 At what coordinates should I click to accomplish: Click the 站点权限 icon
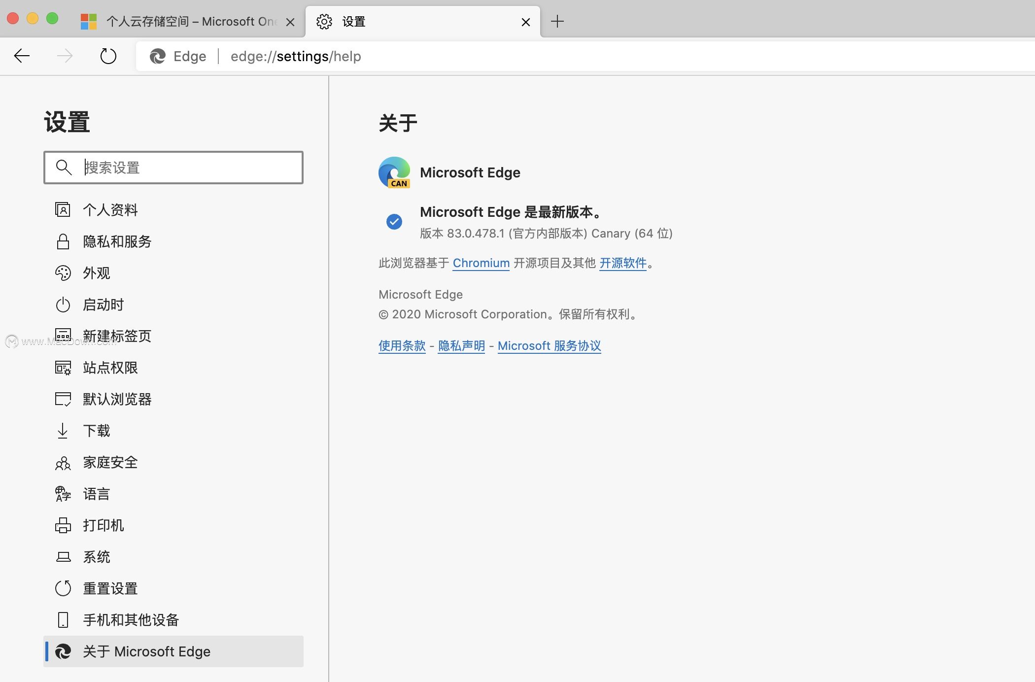point(63,368)
